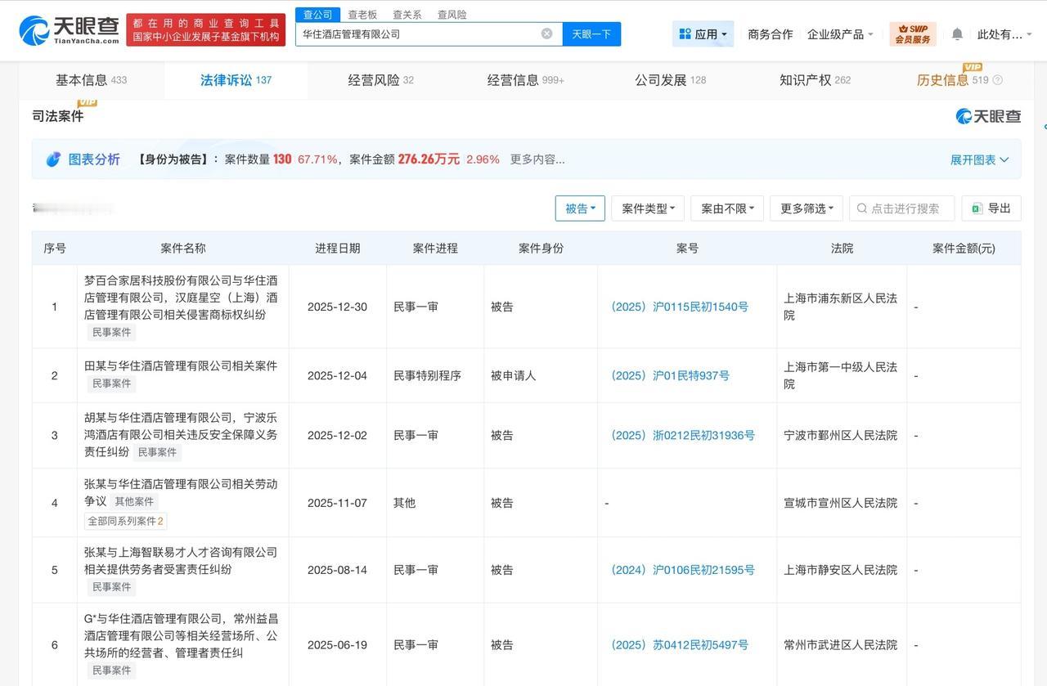This screenshot has height=686, width=1047.
Task: Open the 案由不限 dropdown
Action: 725,208
